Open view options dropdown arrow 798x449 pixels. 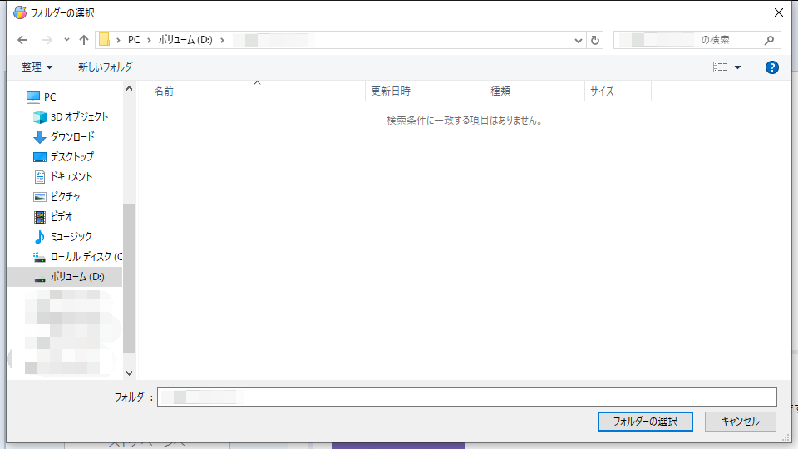click(737, 67)
